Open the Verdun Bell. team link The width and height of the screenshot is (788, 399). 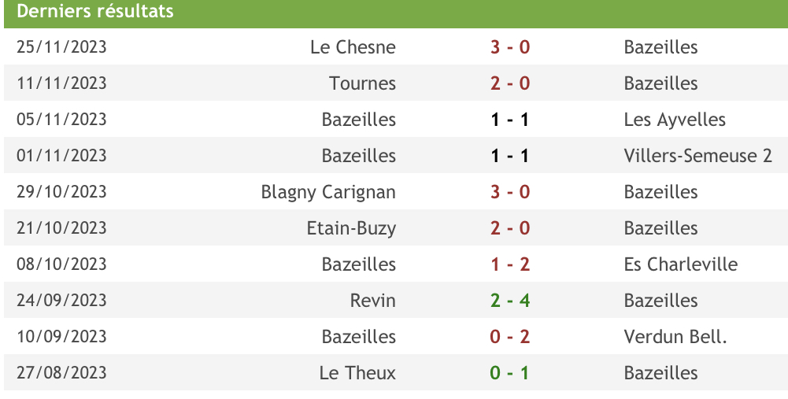(675, 337)
